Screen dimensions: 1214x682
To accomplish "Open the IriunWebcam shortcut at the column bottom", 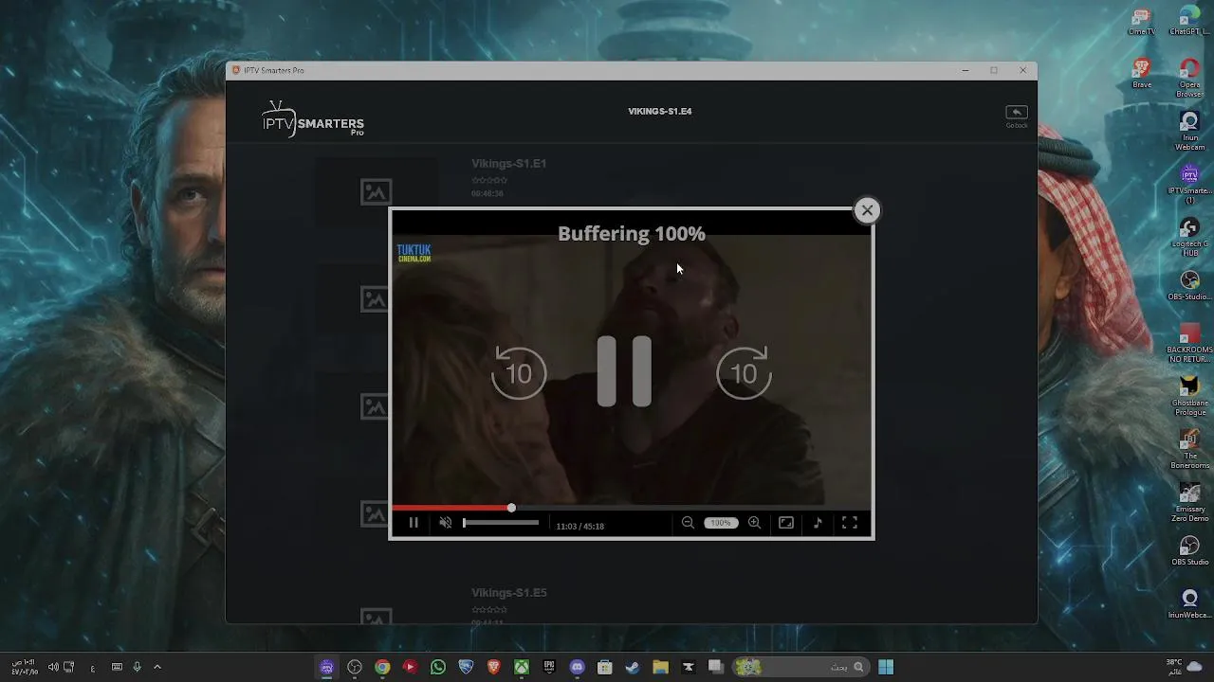I will click(x=1189, y=604).
